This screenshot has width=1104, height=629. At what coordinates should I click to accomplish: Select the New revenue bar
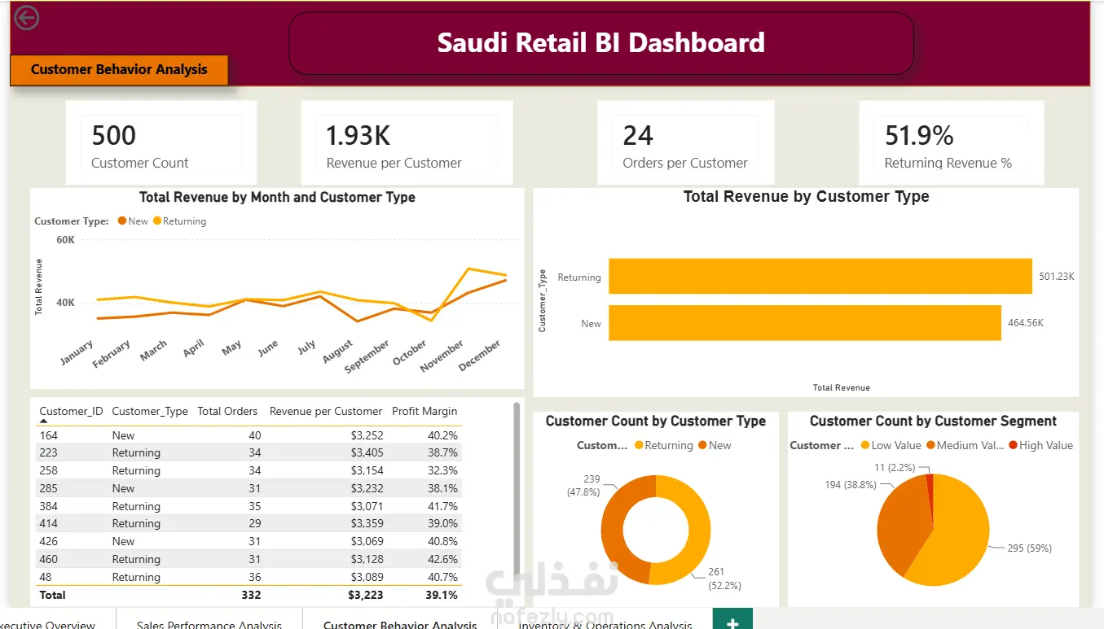pyautogui.click(x=804, y=323)
